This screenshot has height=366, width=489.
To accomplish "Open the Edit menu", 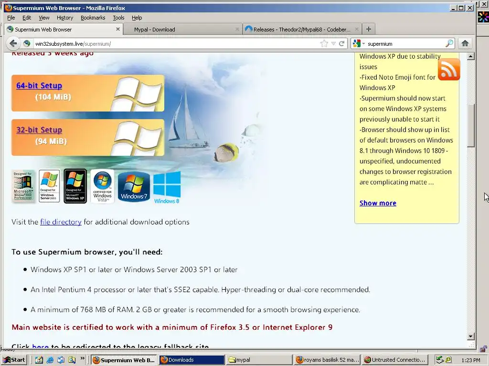I will coord(27,18).
